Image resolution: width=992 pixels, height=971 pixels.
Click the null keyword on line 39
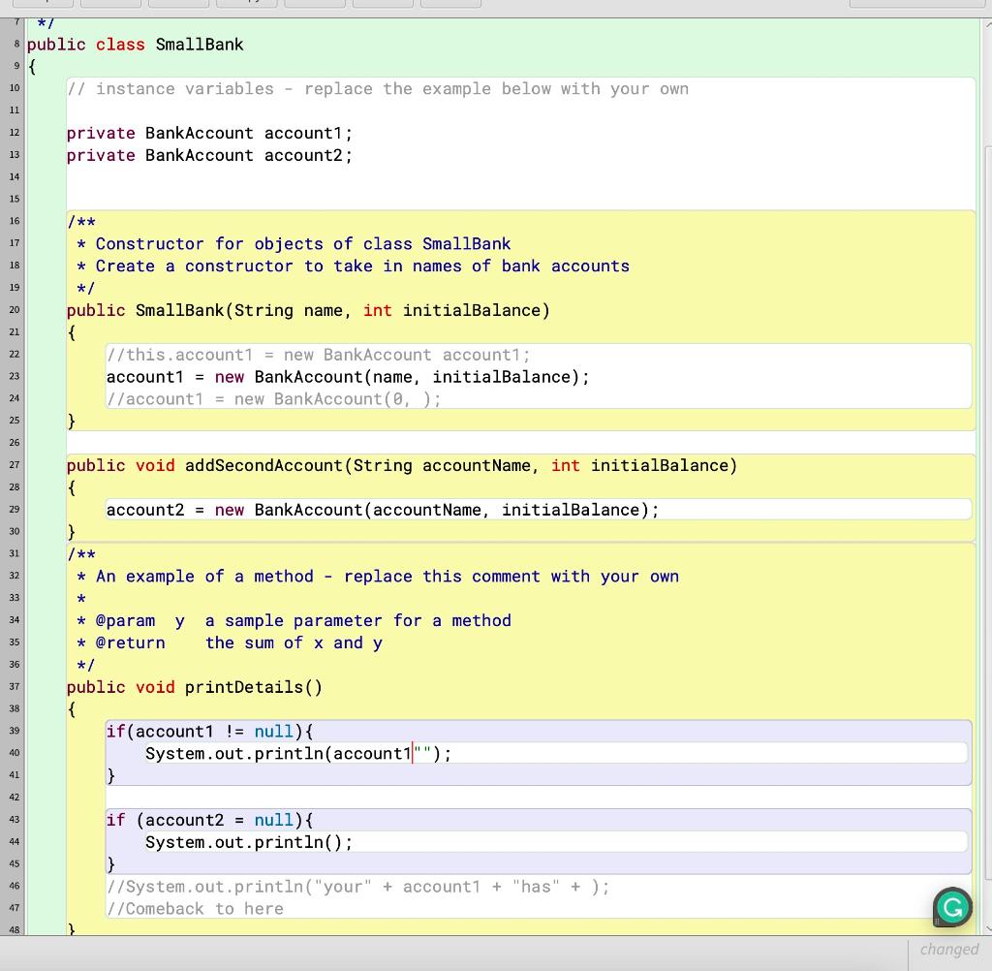(274, 731)
